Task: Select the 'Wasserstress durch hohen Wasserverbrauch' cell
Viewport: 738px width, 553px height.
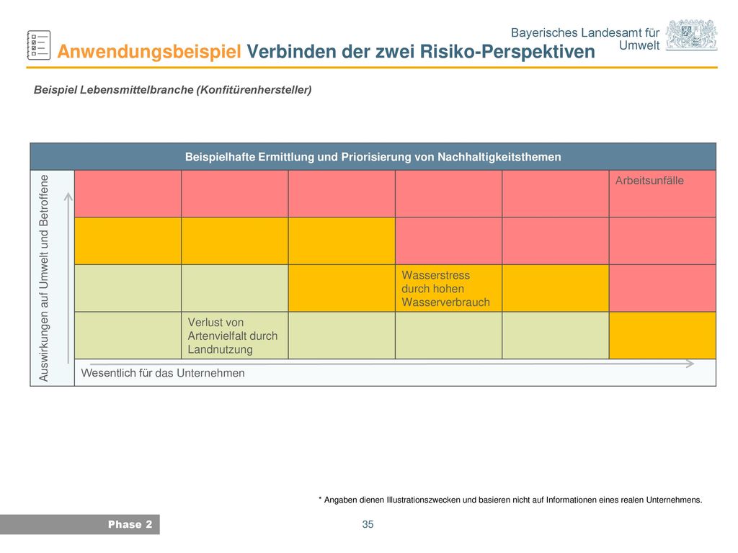Action: coord(448,288)
